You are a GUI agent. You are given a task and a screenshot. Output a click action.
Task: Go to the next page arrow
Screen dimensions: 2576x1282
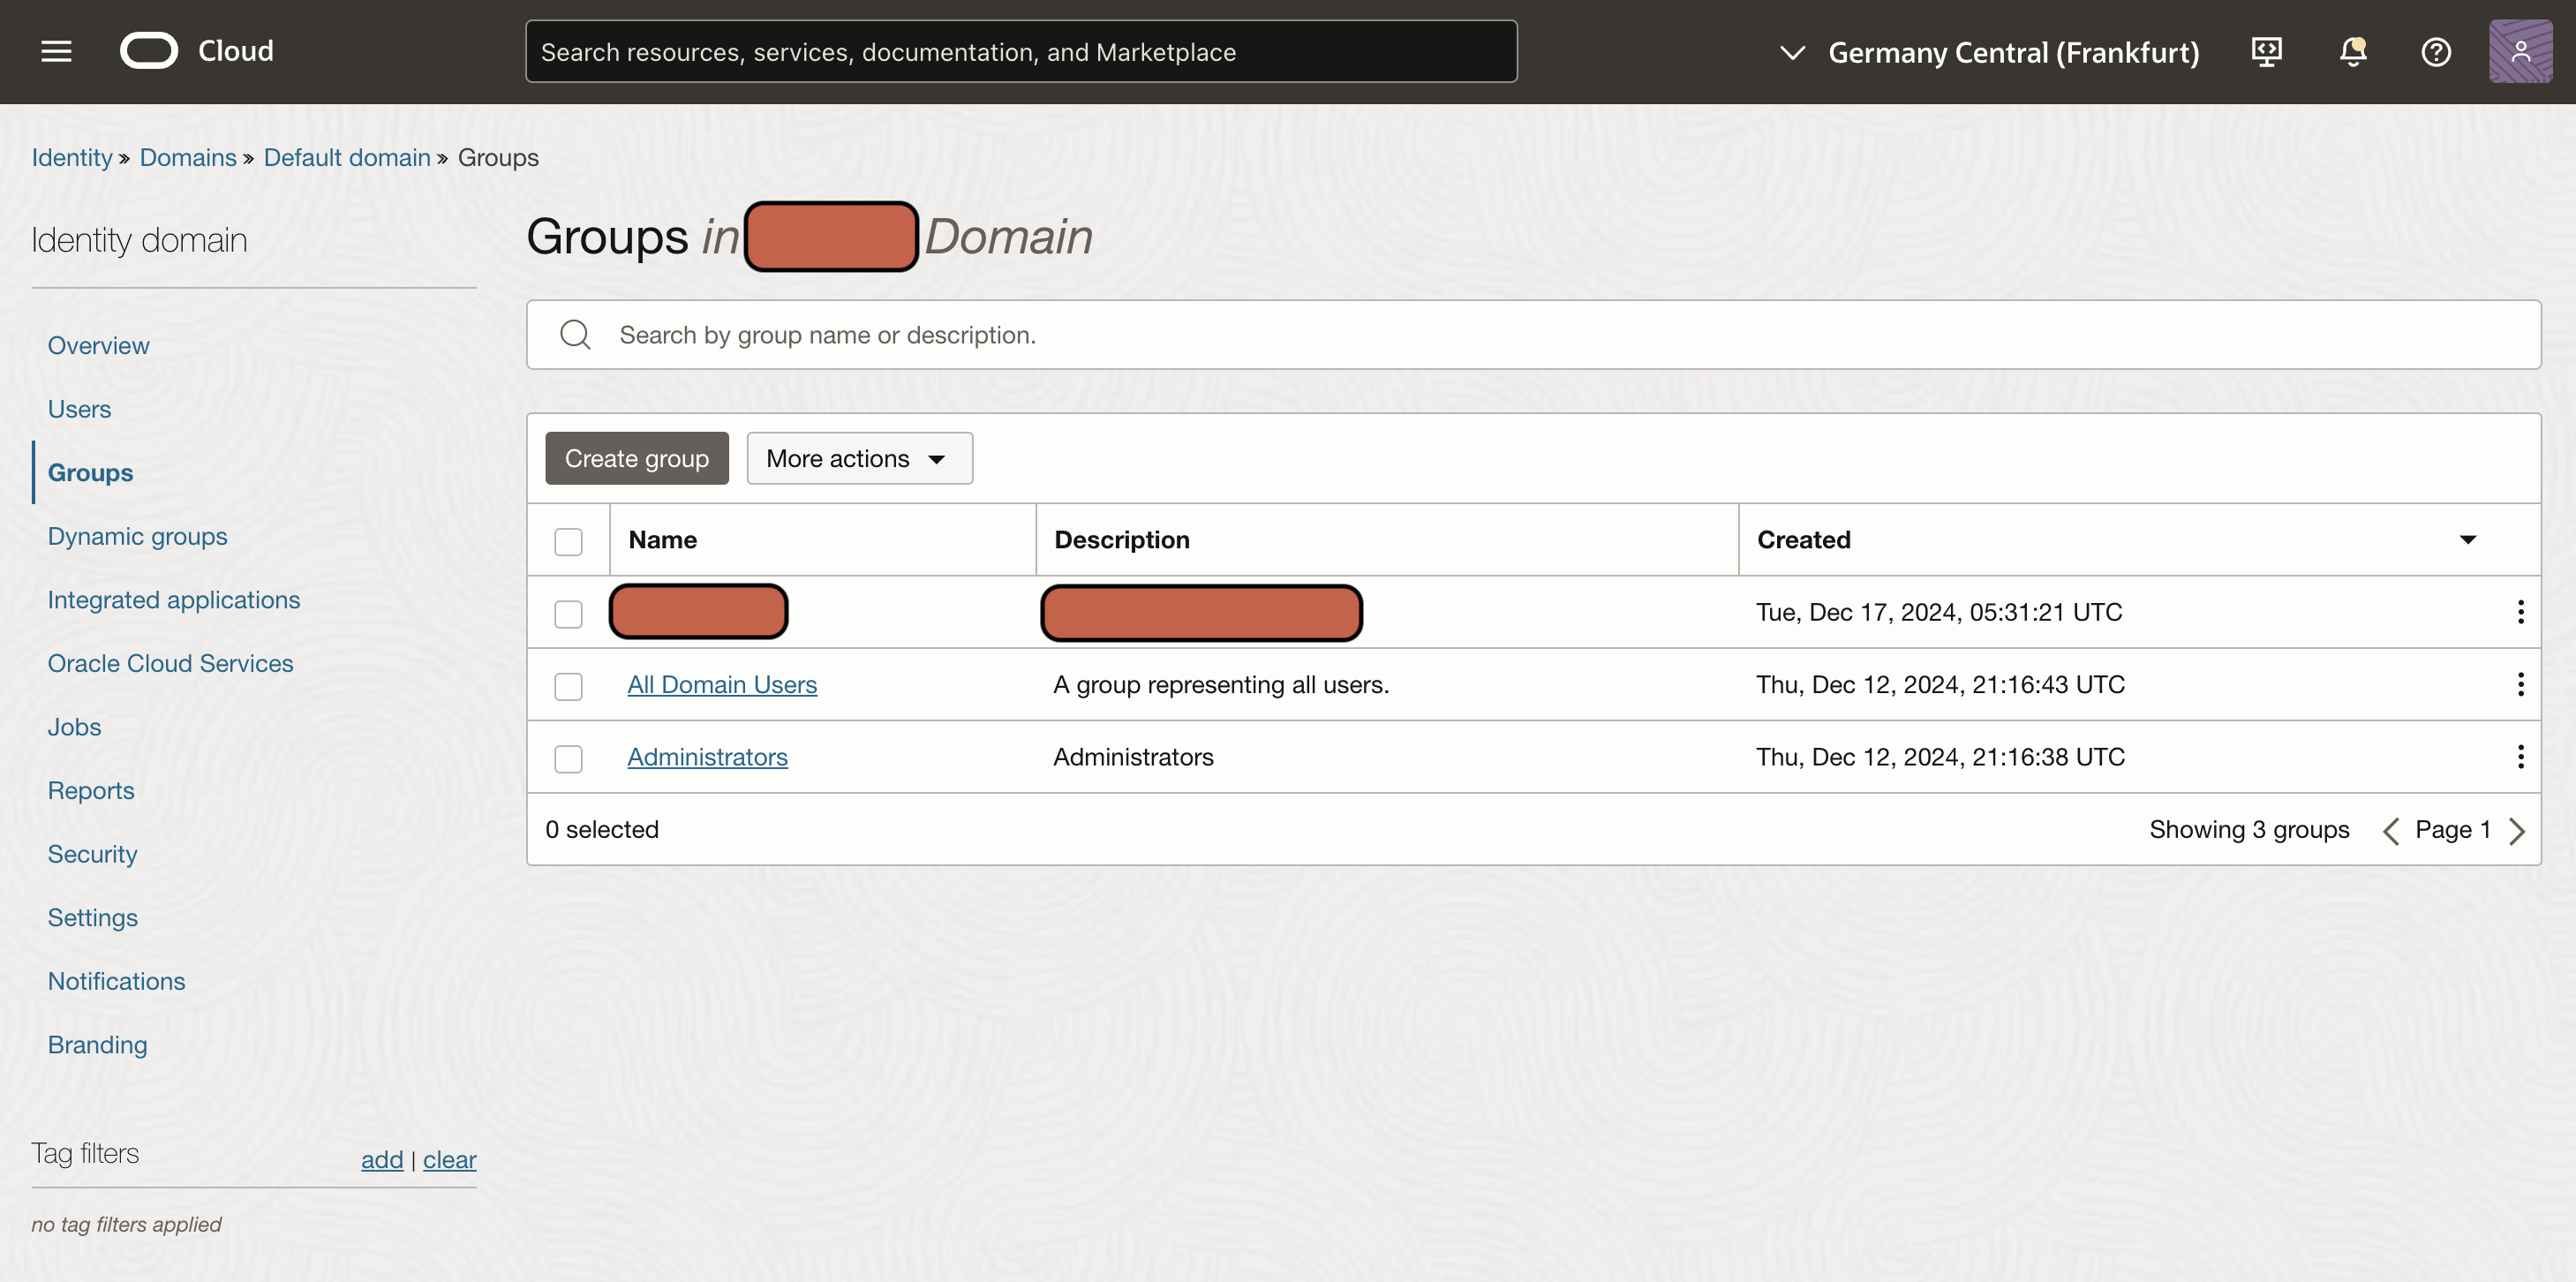coord(2517,830)
